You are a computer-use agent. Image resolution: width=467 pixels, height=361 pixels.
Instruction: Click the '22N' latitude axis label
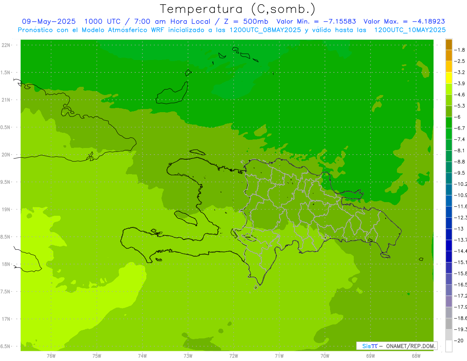5,45
